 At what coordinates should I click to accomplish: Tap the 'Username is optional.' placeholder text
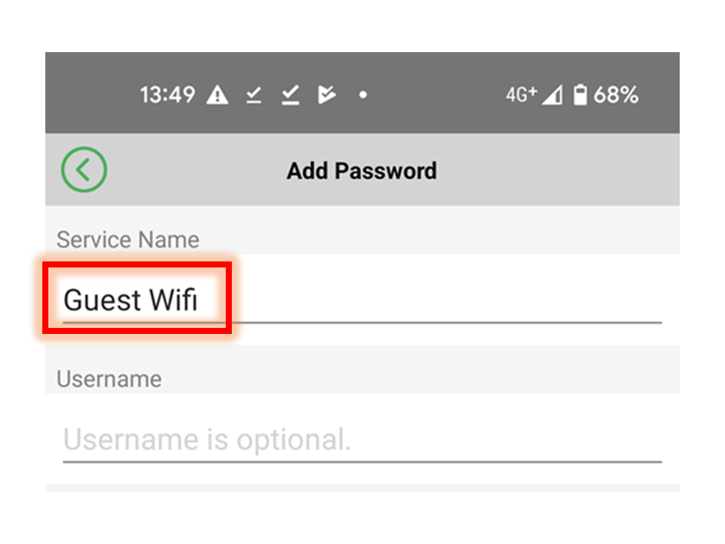point(207,440)
